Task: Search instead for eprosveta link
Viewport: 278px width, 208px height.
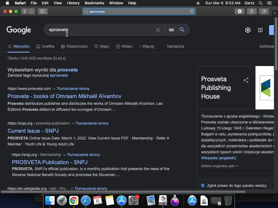Action: point(59,75)
